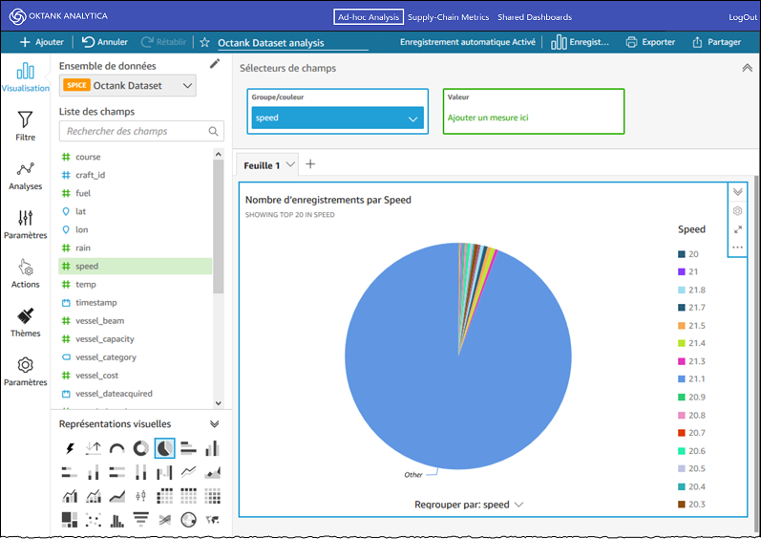This screenshot has height=539, width=761.
Task: Maximize the pie chart visual
Action: [x=737, y=229]
